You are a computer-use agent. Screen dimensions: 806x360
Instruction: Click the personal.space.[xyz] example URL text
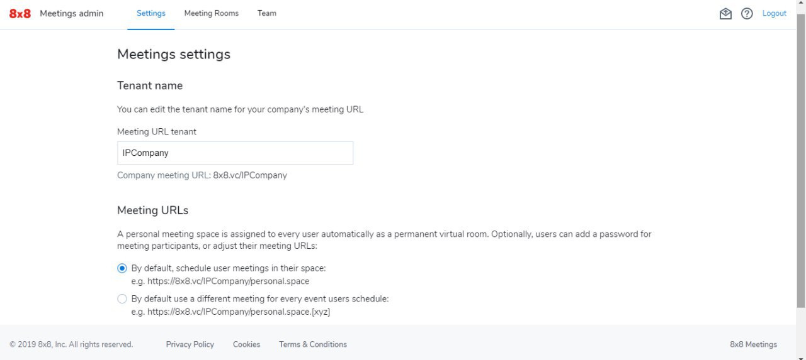click(x=239, y=312)
